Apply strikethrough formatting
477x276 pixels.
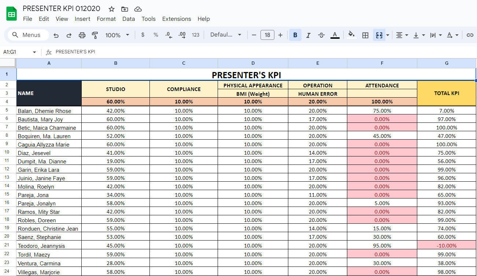[x=321, y=35]
